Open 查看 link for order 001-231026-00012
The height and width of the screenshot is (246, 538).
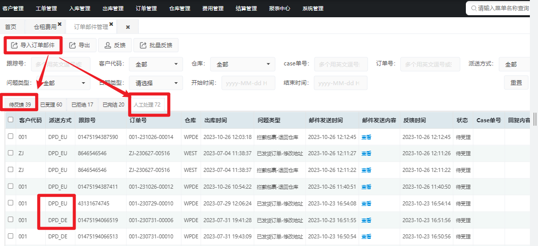(x=366, y=187)
